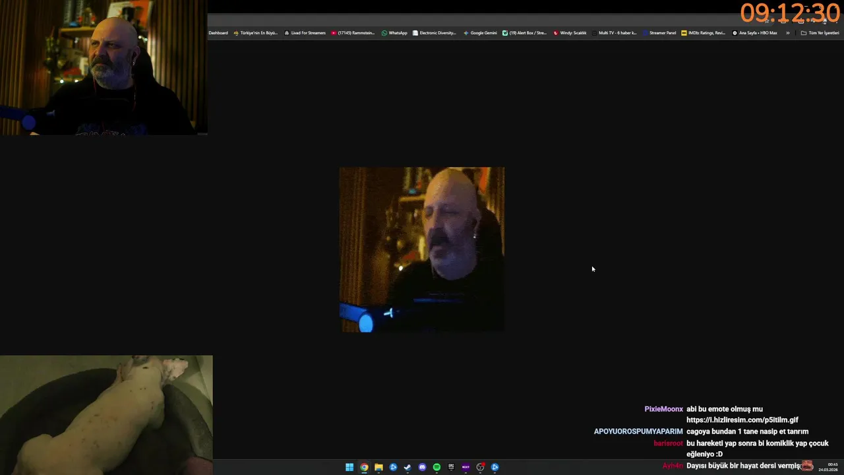
Task: Click the APOYUOROSPUMYAPARIM username in chat
Action: click(x=638, y=431)
